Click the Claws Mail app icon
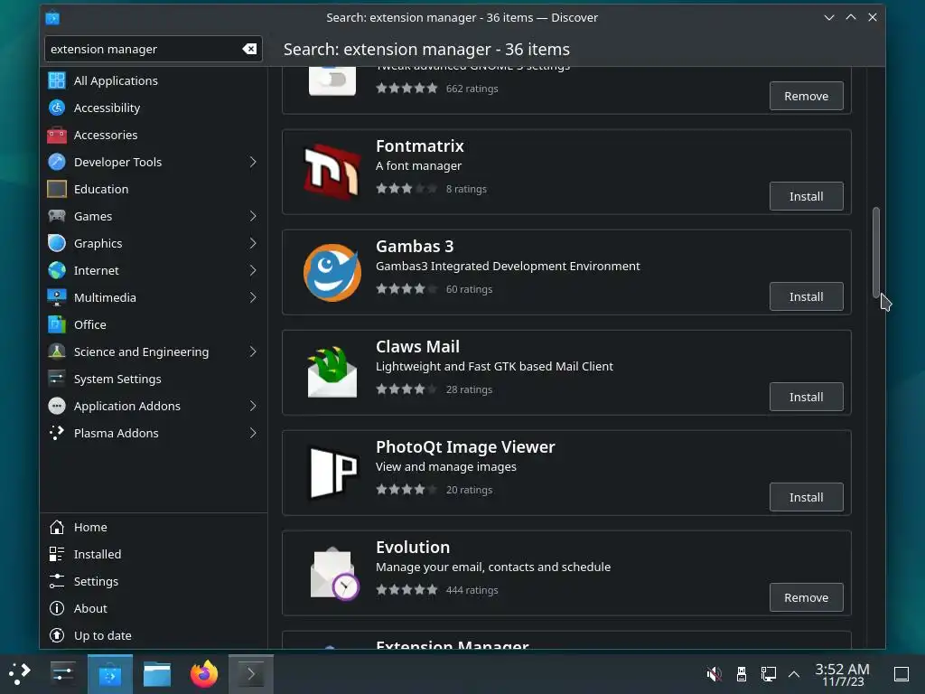925x694 pixels. coord(332,372)
